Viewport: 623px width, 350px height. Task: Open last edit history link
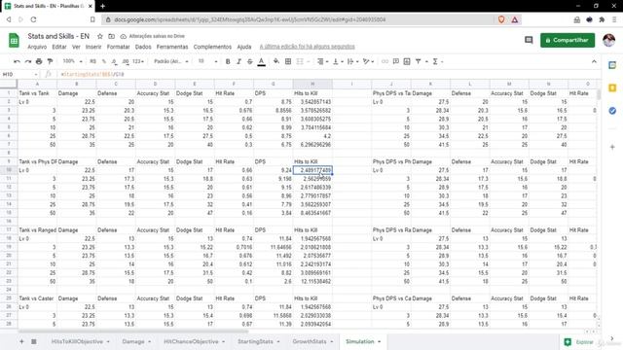coord(308,47)
